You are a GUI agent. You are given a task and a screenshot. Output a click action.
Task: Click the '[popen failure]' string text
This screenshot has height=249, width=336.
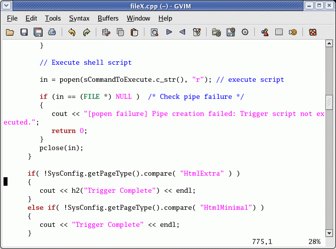(118, 114)
